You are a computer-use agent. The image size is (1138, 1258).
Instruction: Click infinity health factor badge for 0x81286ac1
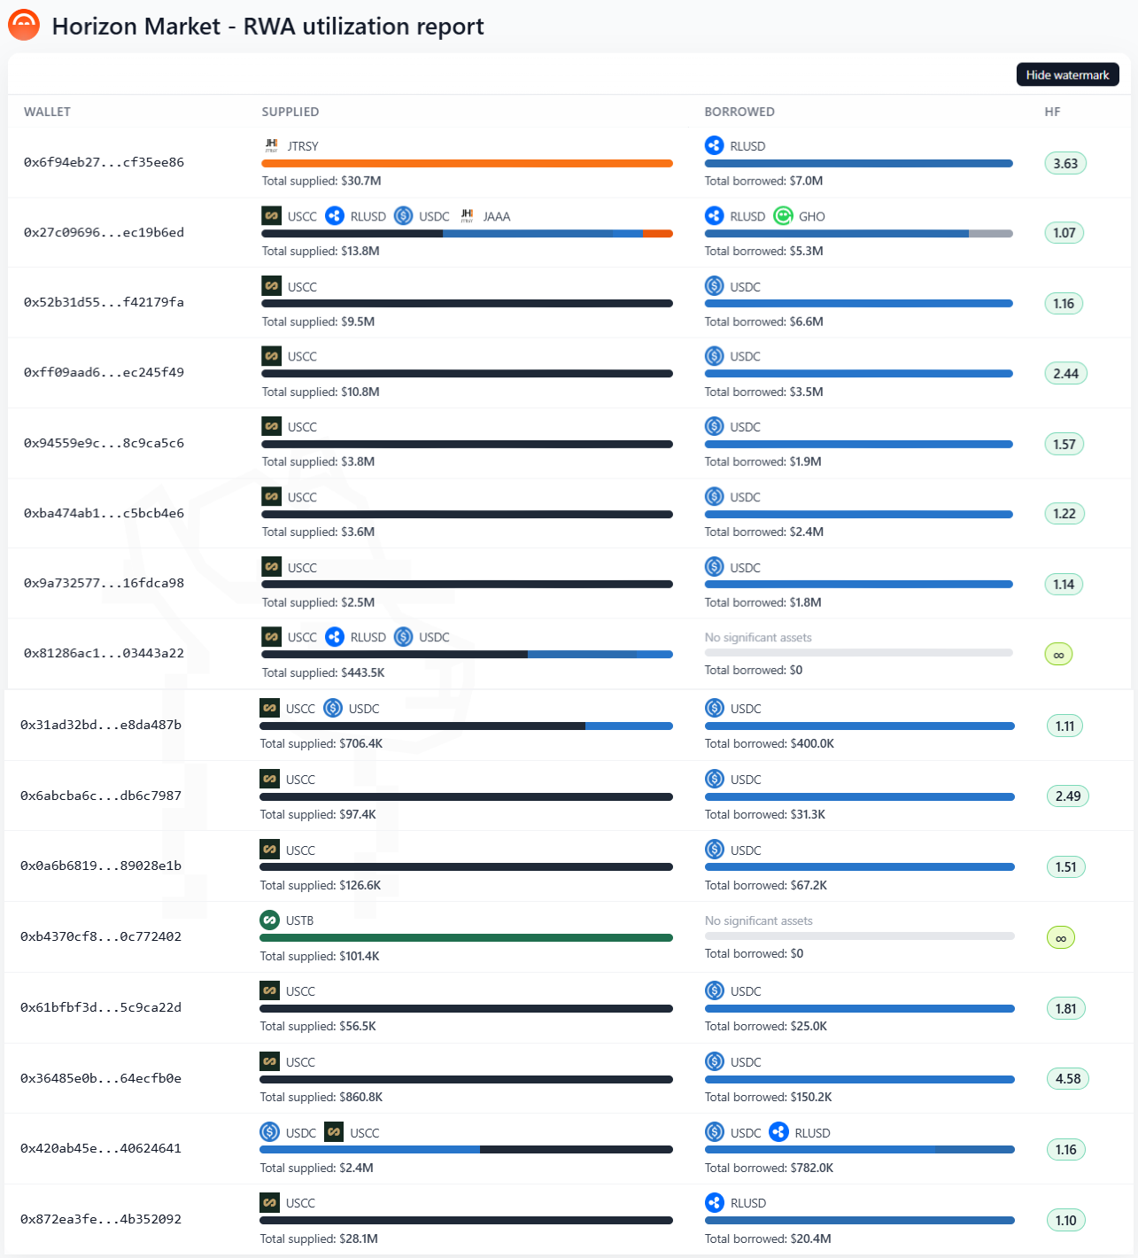pos(1058,655)
